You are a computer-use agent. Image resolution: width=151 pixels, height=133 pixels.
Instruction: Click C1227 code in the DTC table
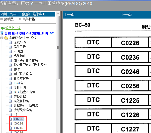pyautogui.click(x=130, y=129)
